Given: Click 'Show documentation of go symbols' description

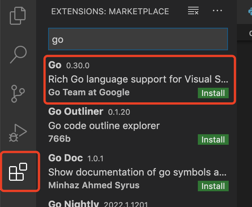Looking at the screenshot, I should (x=137, y=172).
